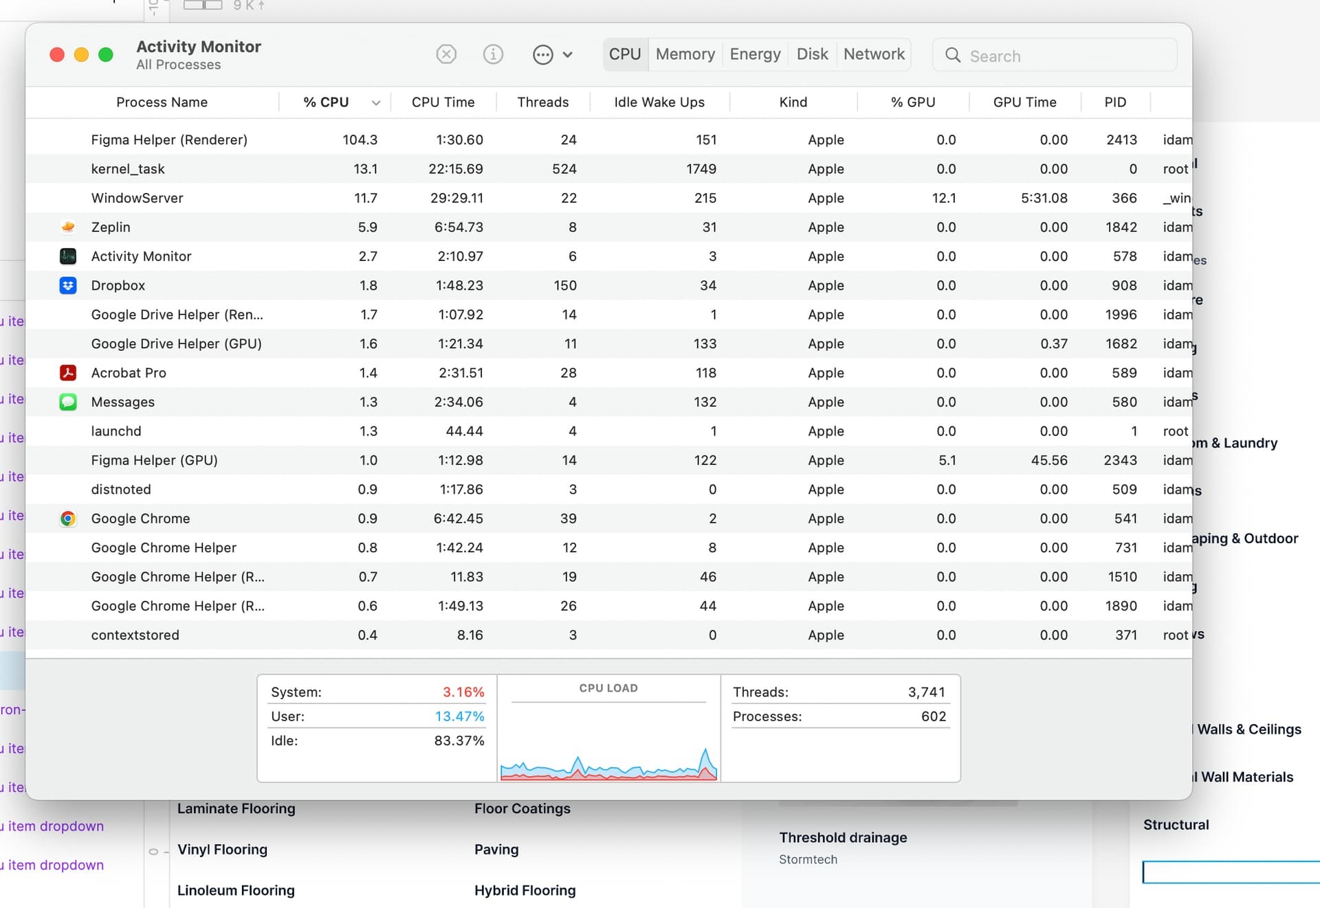Screen dimensions: 1320x908
Task: Click the Processes 602 count
Action: pyautogui.click(x=934, y=716)
